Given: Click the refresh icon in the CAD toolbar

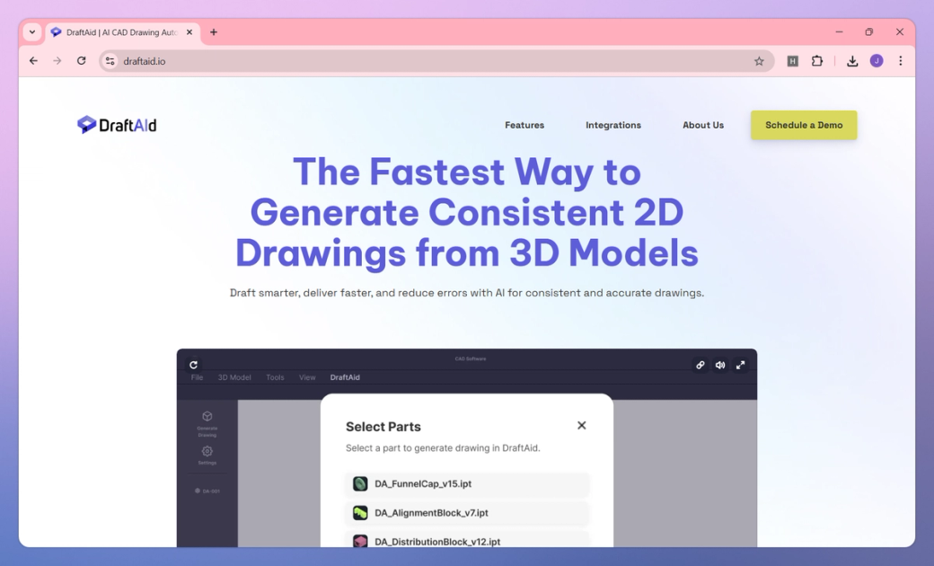Looking at the screenshot, I should click(x=194, y=365).
